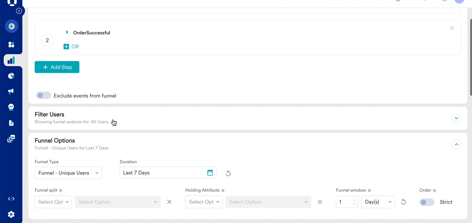The height and width of the screenshot is (223, 472).
Task: Open the Day(s) unit dropdown
Action: click(x=378, y=202)
